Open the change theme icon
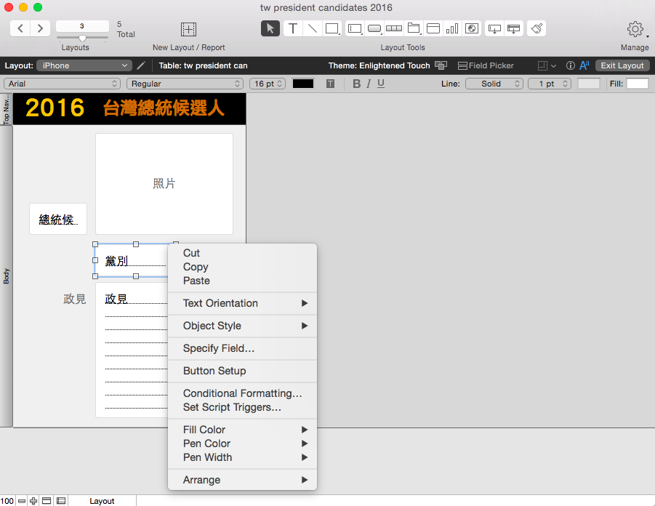Viewport: 655px width, 506px height. point(441,65)
